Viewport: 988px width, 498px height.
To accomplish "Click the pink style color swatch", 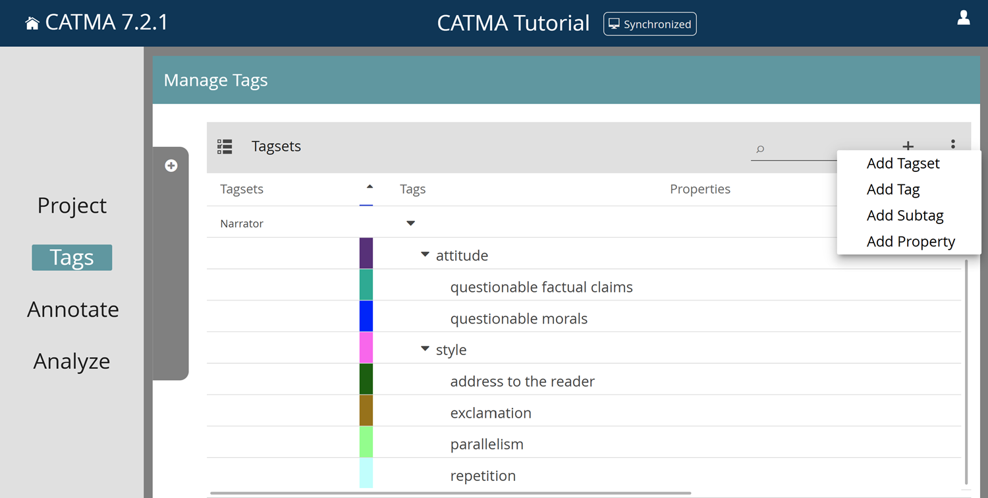I will 366,348.
